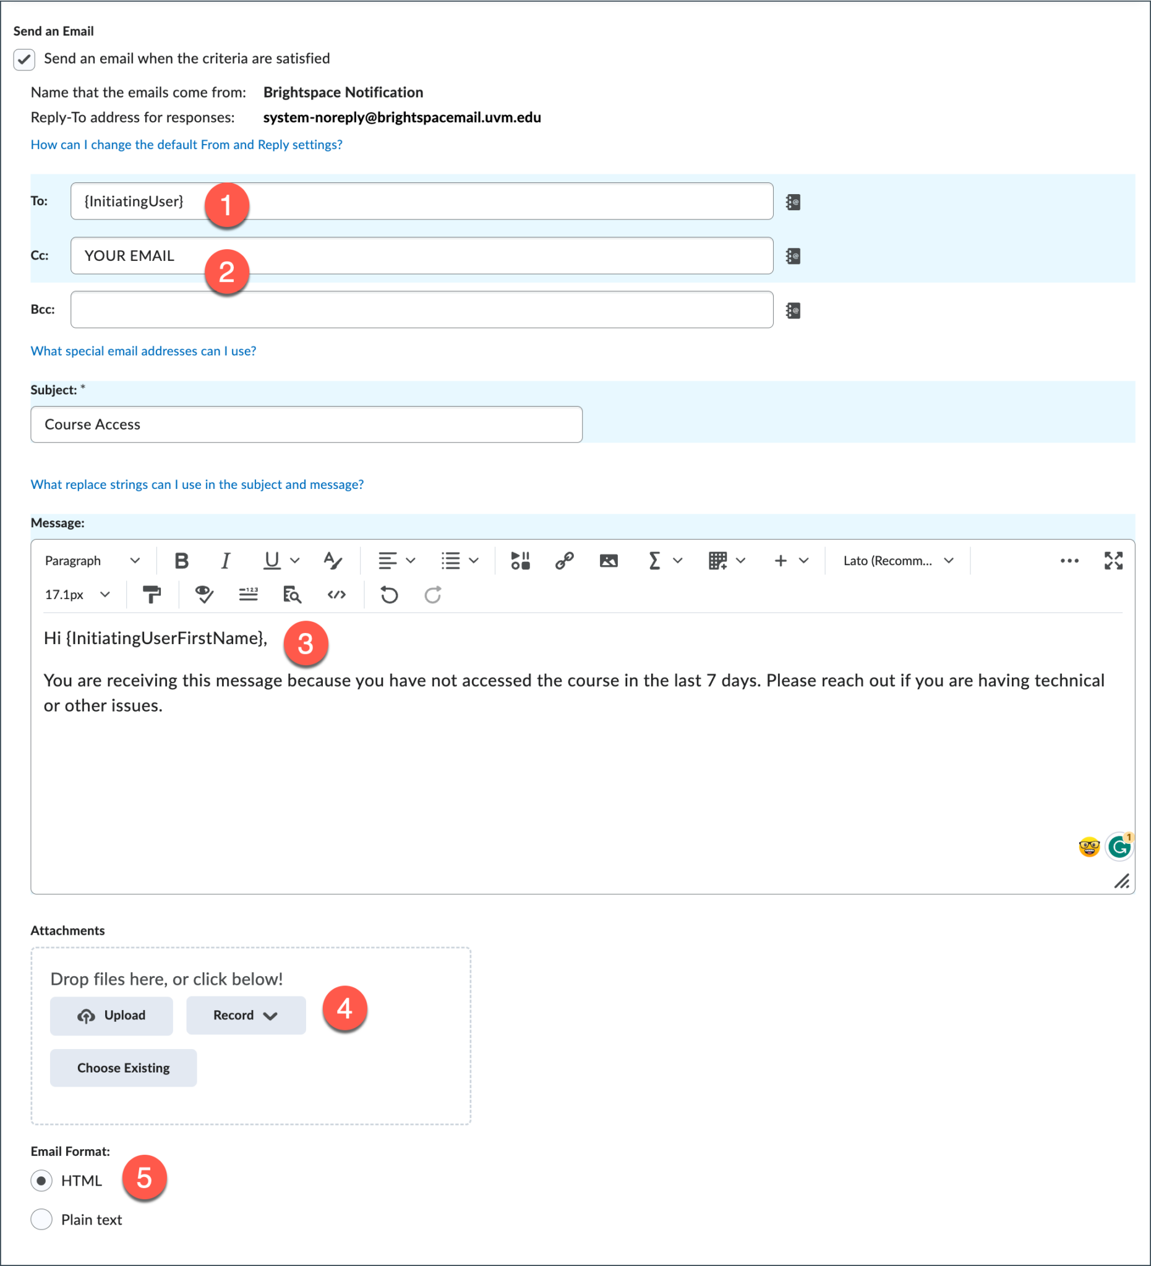1151x1266 pixels.
Task: Uncheck send an email when criteria are satisfied
Action: (x=24, y=58)
